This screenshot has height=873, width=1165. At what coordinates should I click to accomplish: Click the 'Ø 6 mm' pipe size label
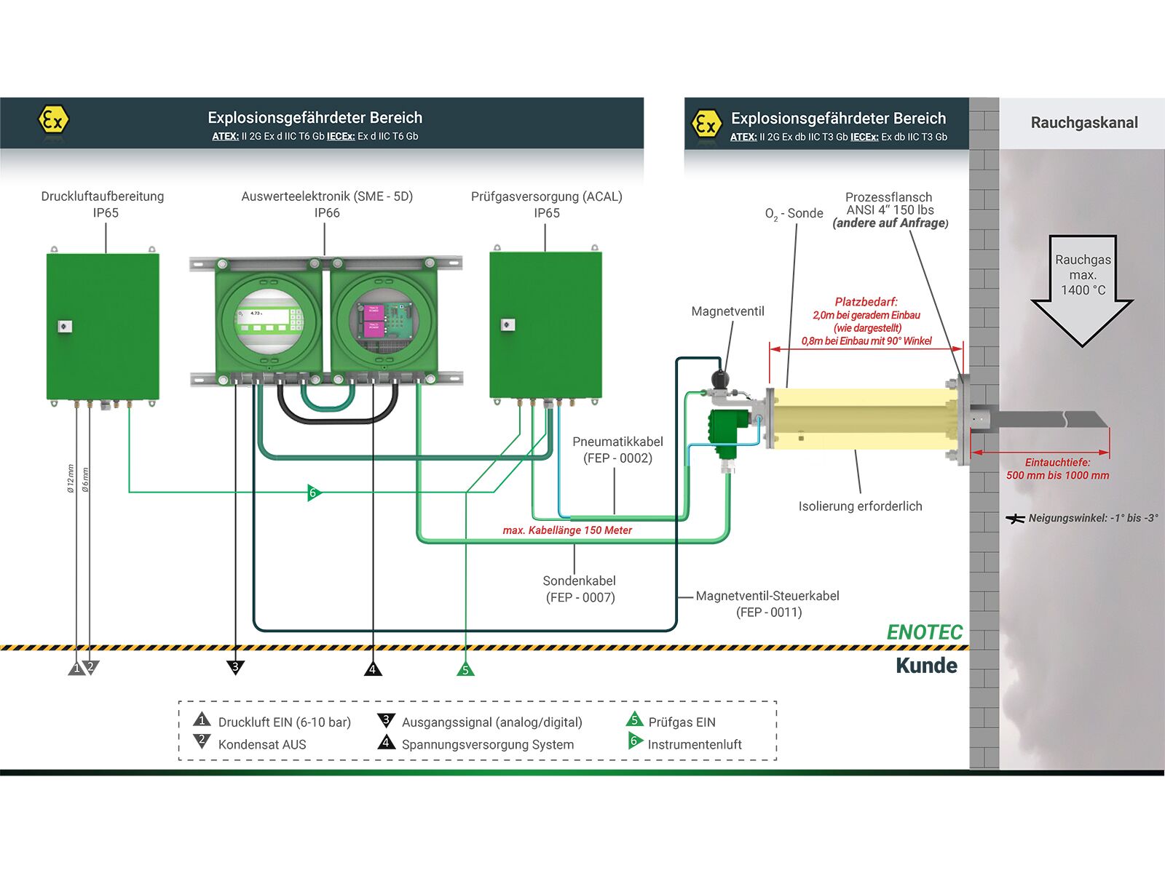tap(85, 480)
